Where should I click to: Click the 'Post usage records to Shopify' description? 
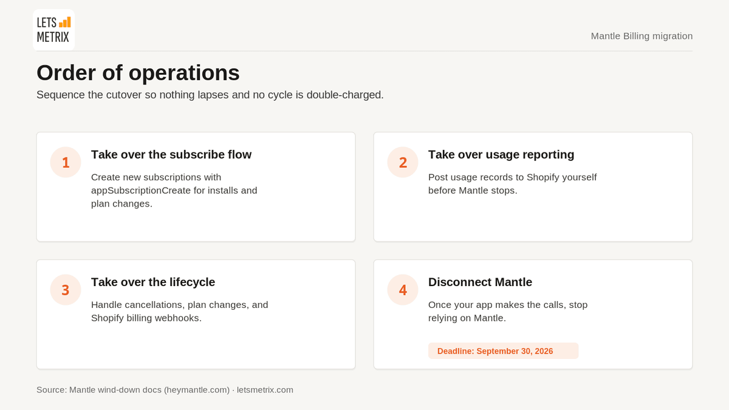[513, 183]
